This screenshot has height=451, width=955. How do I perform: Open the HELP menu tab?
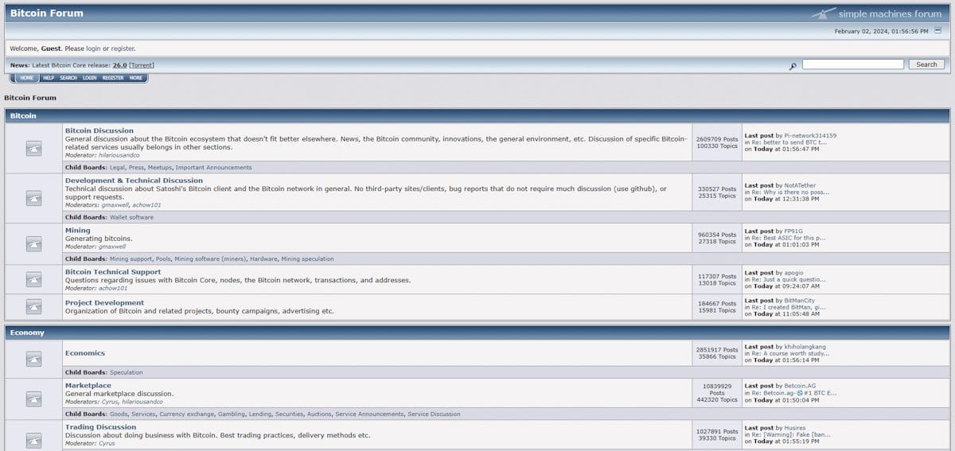(49, 78)
